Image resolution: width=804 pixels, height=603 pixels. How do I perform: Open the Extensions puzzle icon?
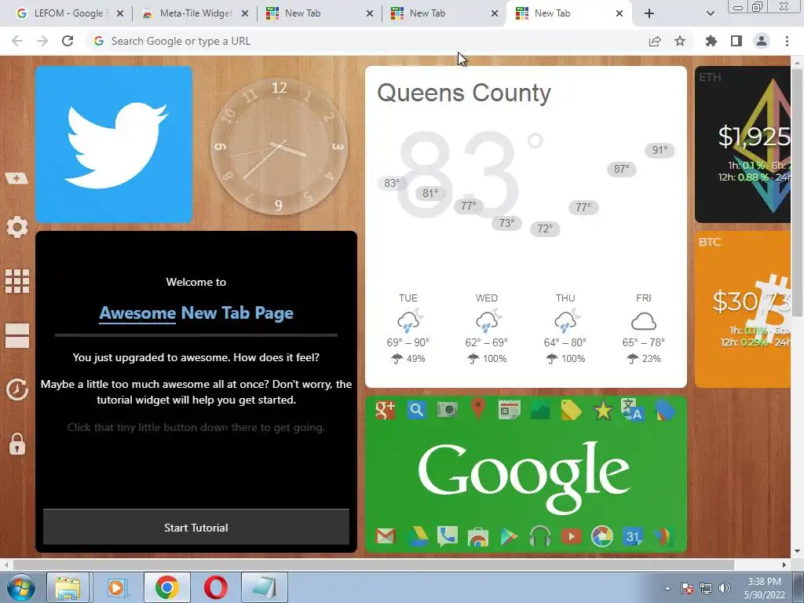click(x=711, y=41)
